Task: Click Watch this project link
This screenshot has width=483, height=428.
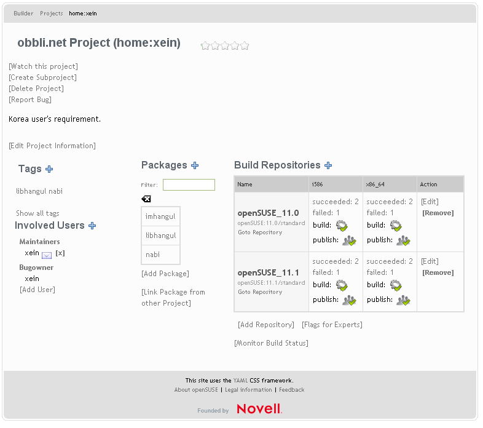Action: point(44,66)
